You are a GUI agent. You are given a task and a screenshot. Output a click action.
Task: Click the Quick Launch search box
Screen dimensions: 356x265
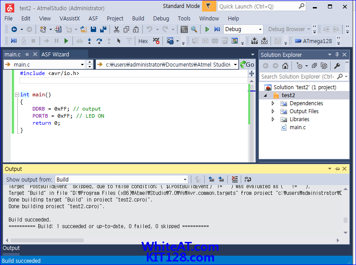coord(262,6)
